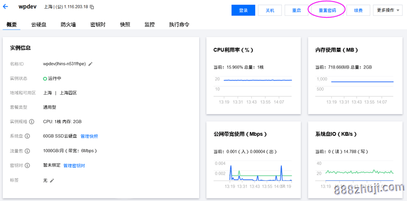Switch to the 概要 tab
Viewport: 407px width, 201px height.
(x=12, y=25)
